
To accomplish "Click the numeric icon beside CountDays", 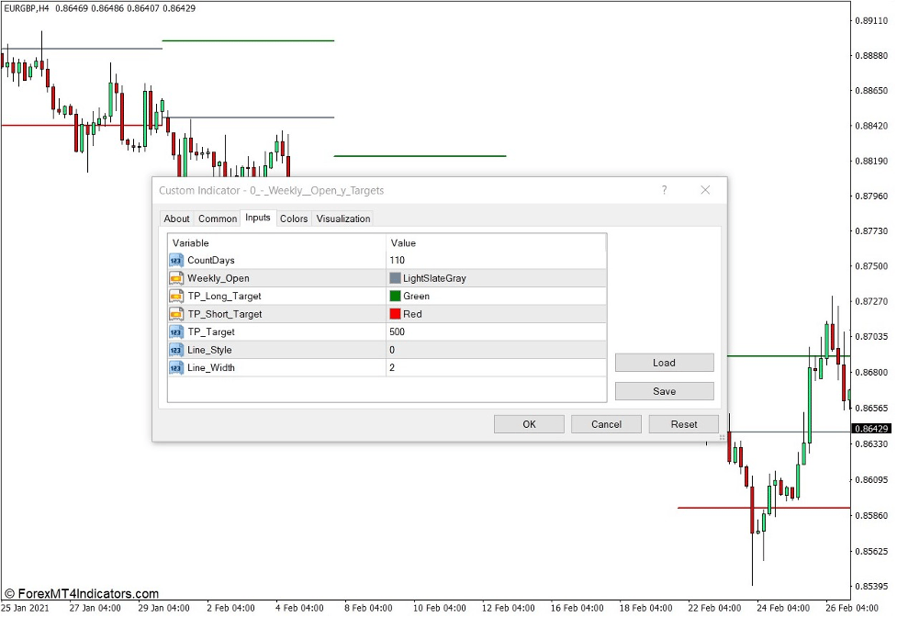I will (175, 261).
